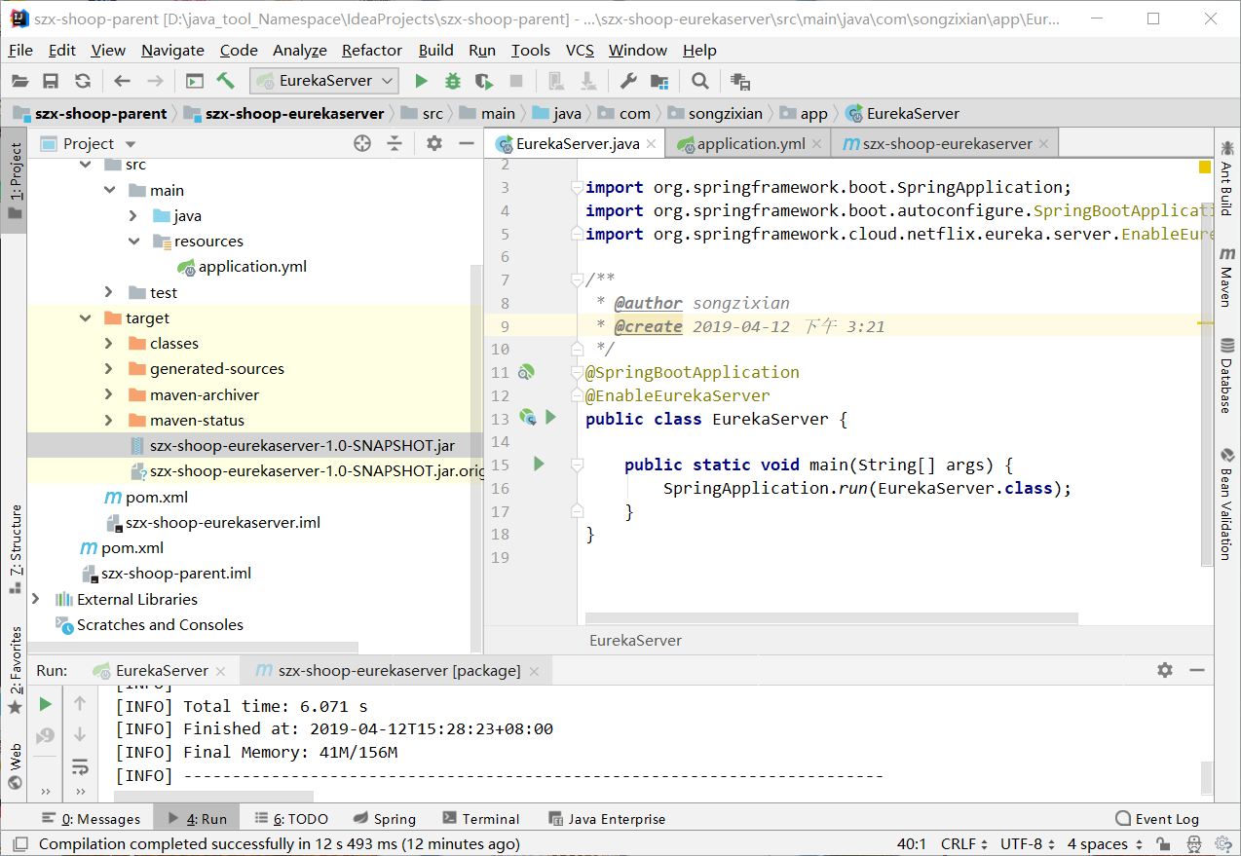Start debugging with the green bug icon
This screenshot has width=1241, height=856.
[x=452, y=81]
